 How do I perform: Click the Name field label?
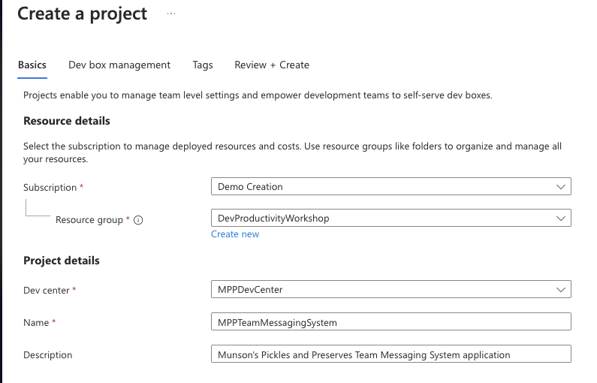(x=36, y=322)
